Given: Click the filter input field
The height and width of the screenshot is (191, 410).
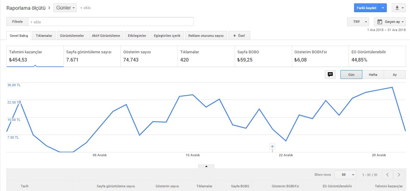Looking at the screenshot, I should tap(111, 22).
